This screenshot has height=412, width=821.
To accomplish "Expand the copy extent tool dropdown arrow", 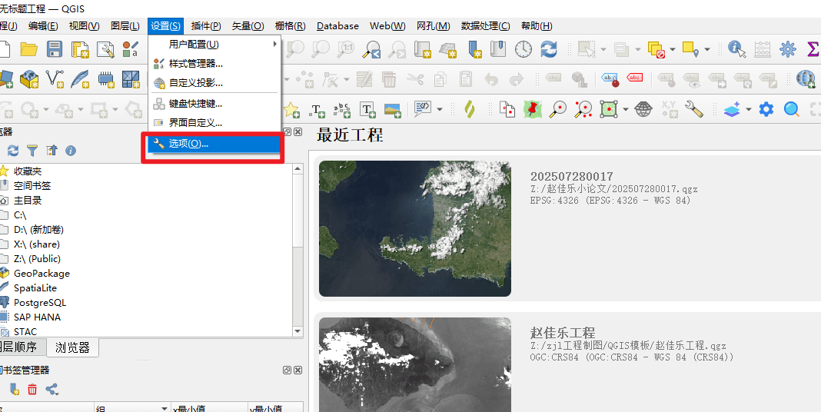I will (x=626, y=109).
